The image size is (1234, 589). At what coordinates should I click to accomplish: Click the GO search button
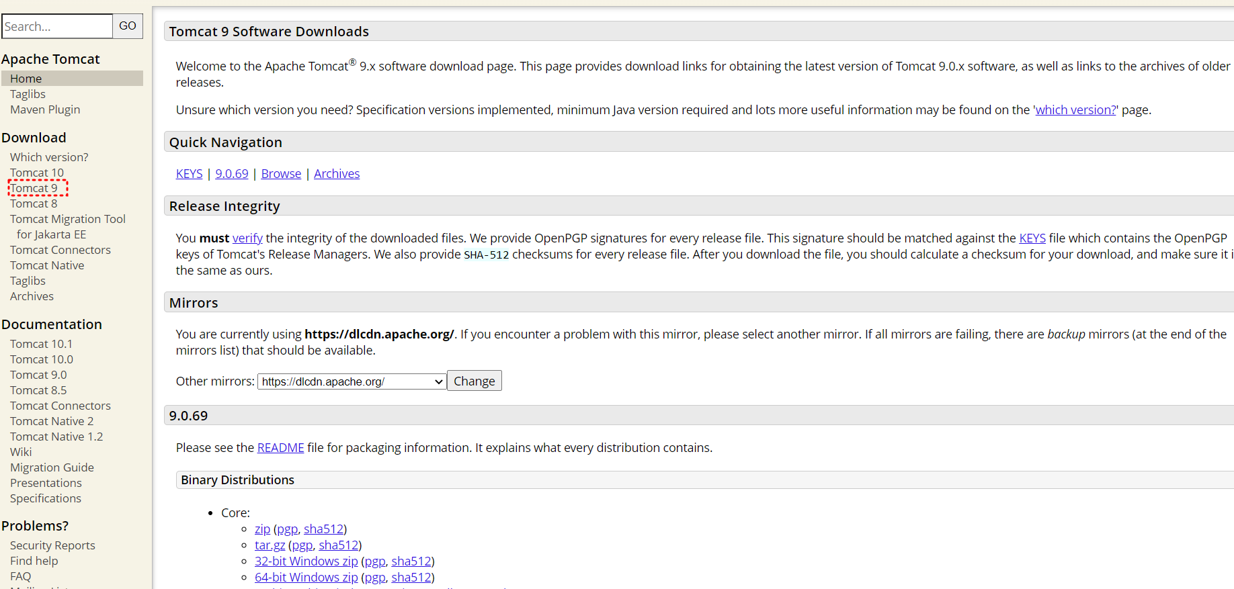point(128,26)
